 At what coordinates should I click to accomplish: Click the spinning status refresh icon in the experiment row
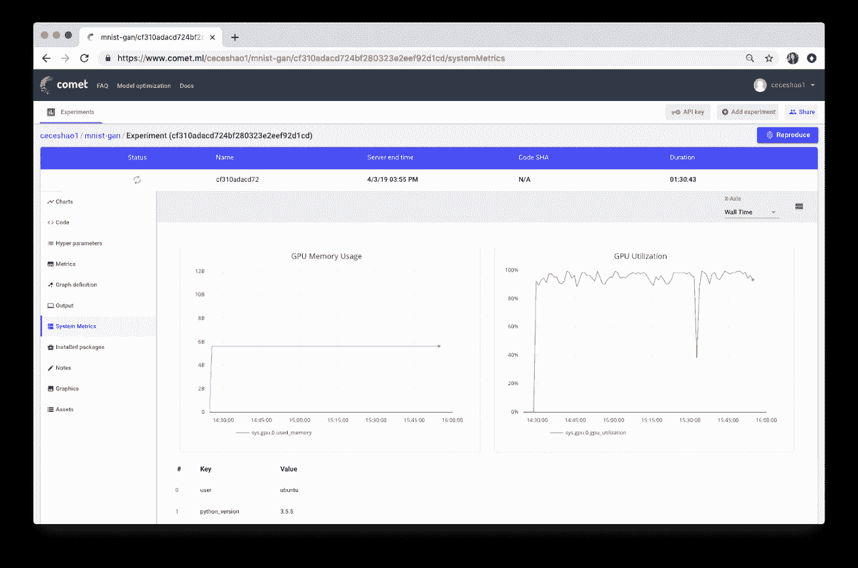137,180
